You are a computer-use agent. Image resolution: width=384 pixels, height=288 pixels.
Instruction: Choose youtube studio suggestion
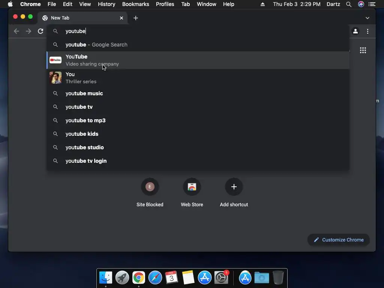click(x=198, y=147)
